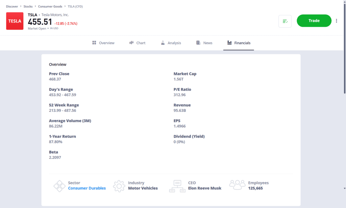Image resolution: width=346 pixels, height=208 pixels.
Task: Click the red TESLA logo thumbnail
Action: 15,21
